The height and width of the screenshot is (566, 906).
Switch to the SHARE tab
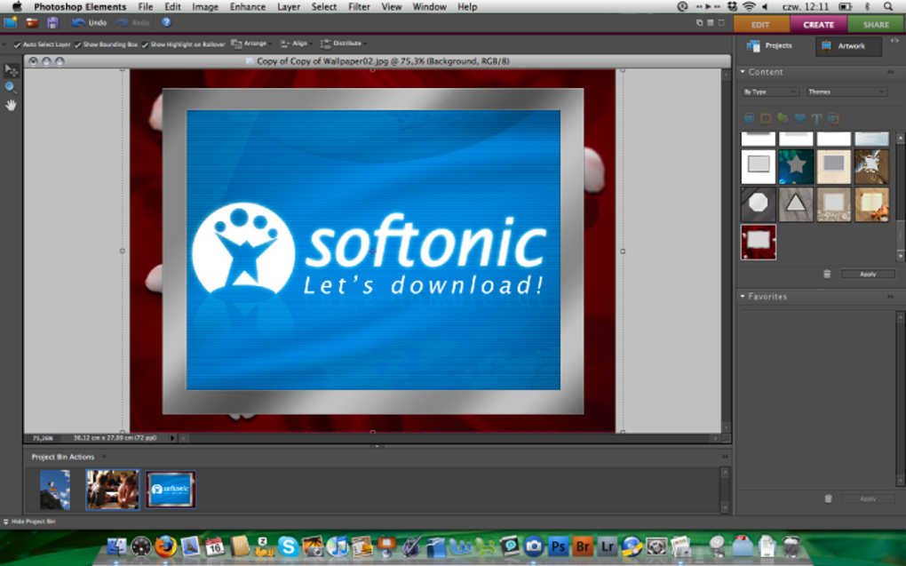[876, 24]
